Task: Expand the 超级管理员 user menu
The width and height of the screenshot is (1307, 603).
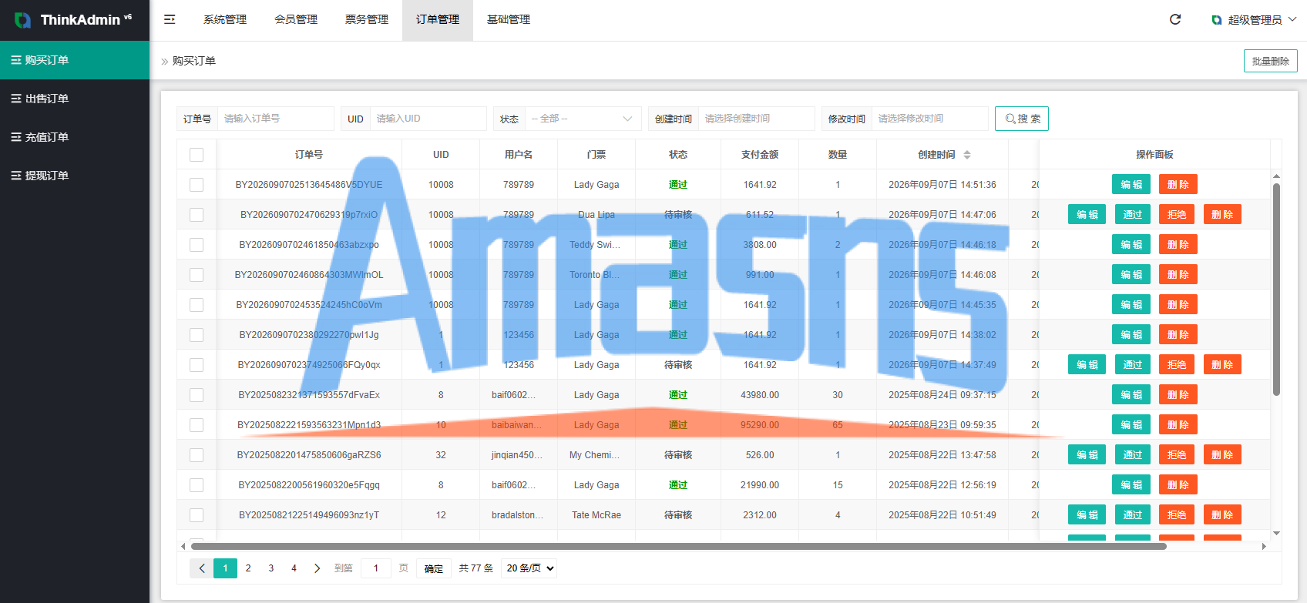Action: [1254, 20]
